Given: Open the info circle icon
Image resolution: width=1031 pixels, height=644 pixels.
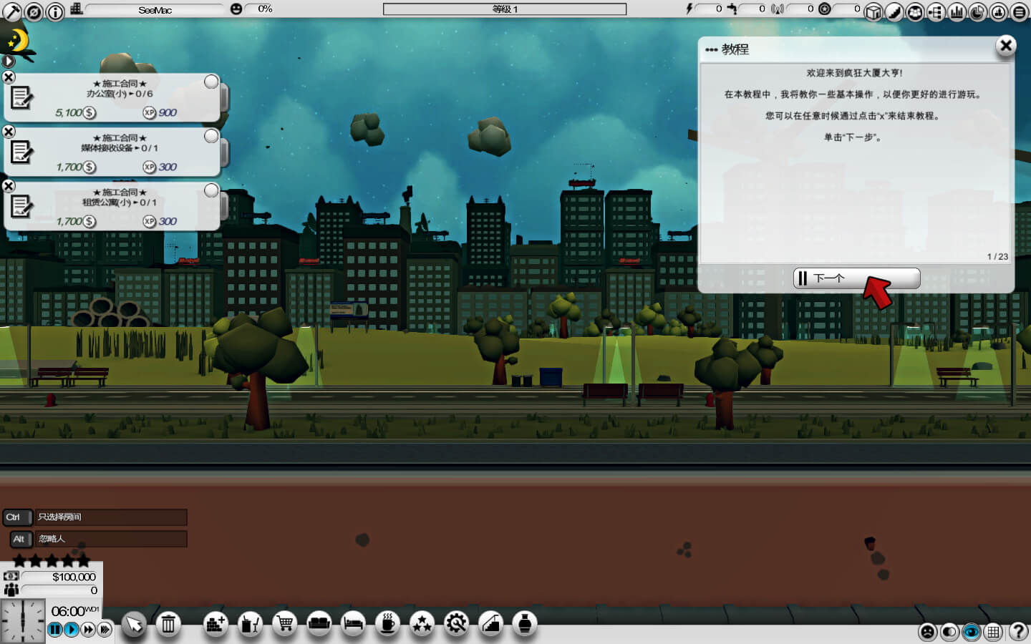Looking at the screenshot, I should click(x=55, y=11).
